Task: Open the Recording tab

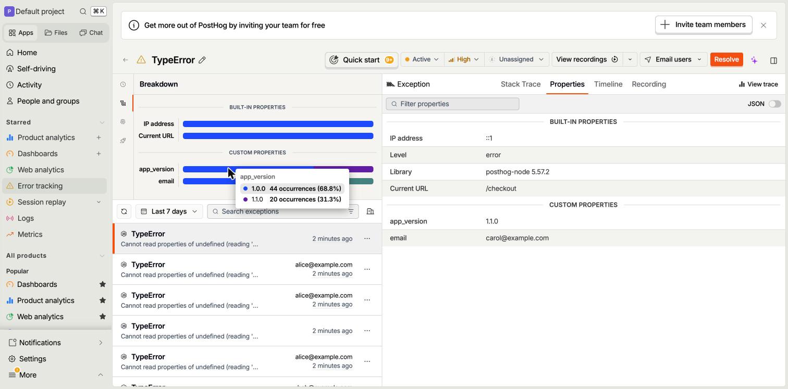Action: pyautogui.click(x=649, y=84)
